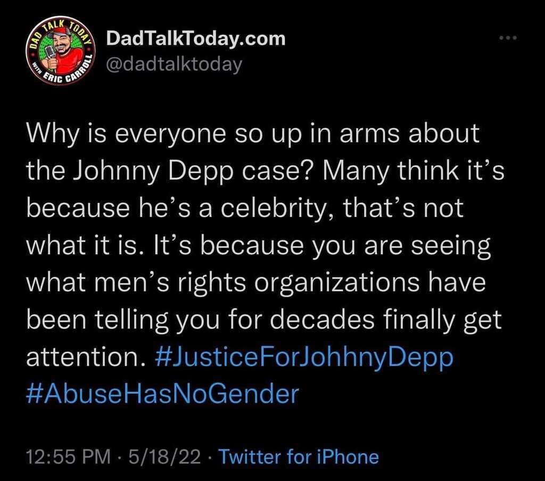Viewport: 545px width, 481px height.
Task: Open the Twitter for iPhone source link
Action: pos(299,457)
